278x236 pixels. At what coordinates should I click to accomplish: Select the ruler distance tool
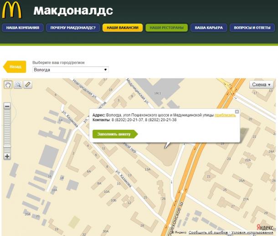(28, 85)
